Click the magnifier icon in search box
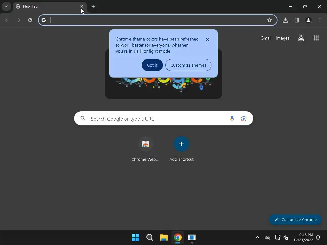327x245 pixels. [83, 118]
